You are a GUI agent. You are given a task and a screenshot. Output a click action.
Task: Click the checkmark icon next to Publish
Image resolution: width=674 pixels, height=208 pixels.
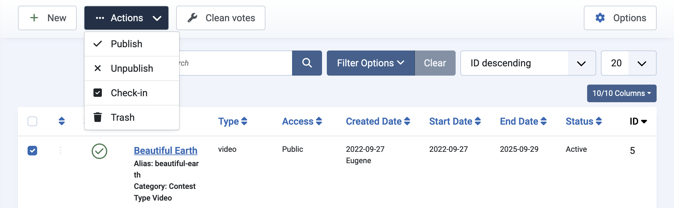(x=98, y=44)
